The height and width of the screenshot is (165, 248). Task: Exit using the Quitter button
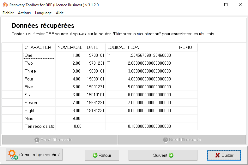coord(224,155)
